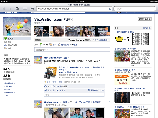Click the Wi-Fi icon in status bar
The height and width of the screenshot is (118, 158).
pos(7,2)
